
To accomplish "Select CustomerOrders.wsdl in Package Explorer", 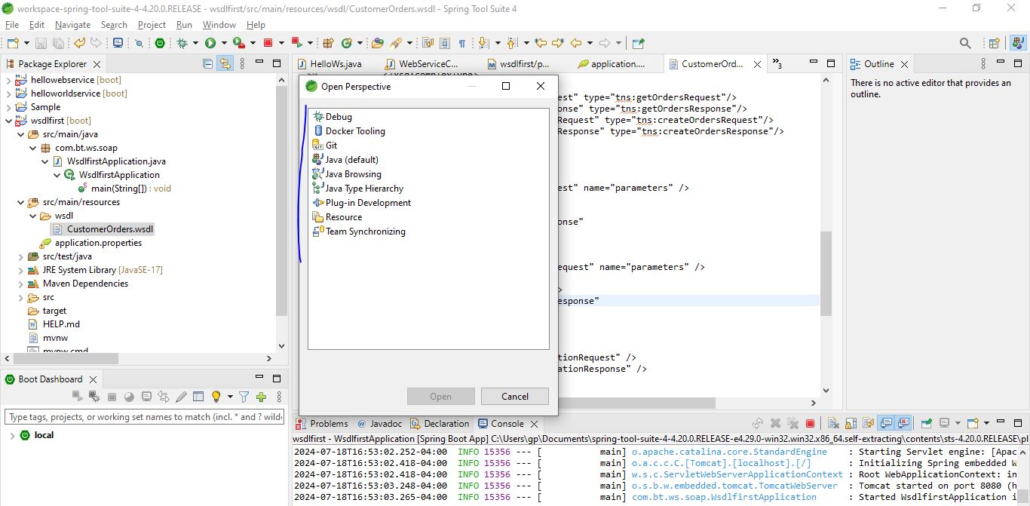I will click(103, 229).
